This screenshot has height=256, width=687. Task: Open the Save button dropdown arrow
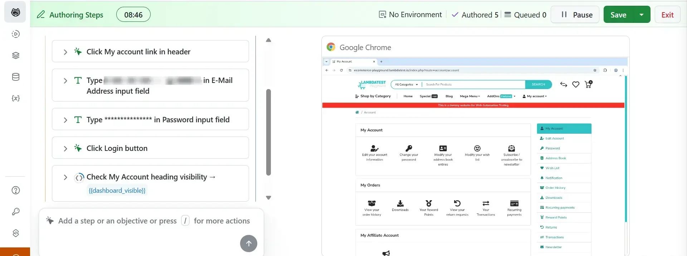click(642, 15)
